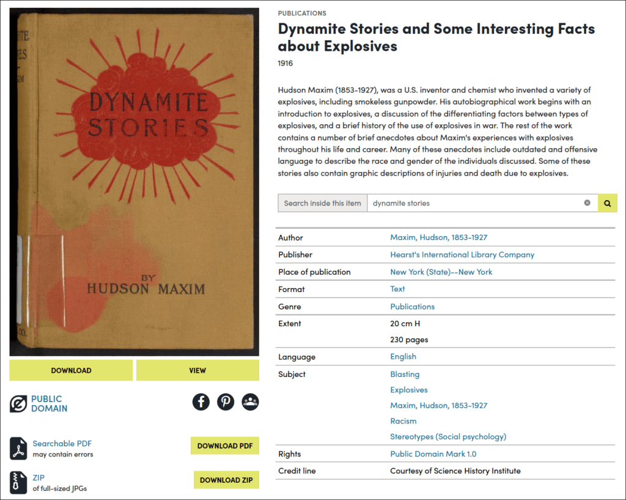Click the DOWNLOAD ZIP button

(226, 480)
